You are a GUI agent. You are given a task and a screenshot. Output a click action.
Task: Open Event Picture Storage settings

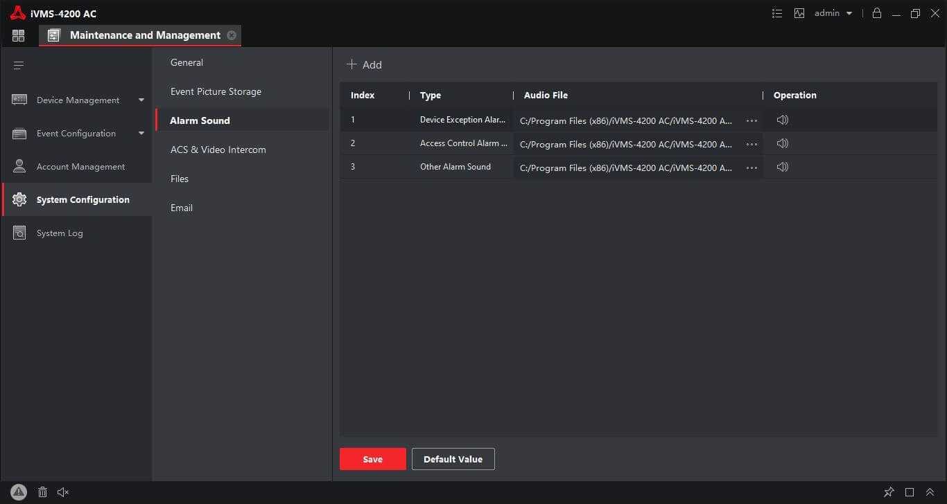(216, 91)
